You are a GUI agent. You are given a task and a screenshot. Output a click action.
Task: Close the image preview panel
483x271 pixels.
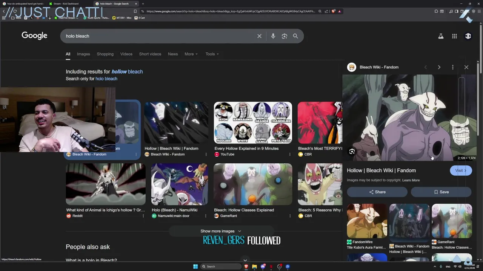coord(466,67)
